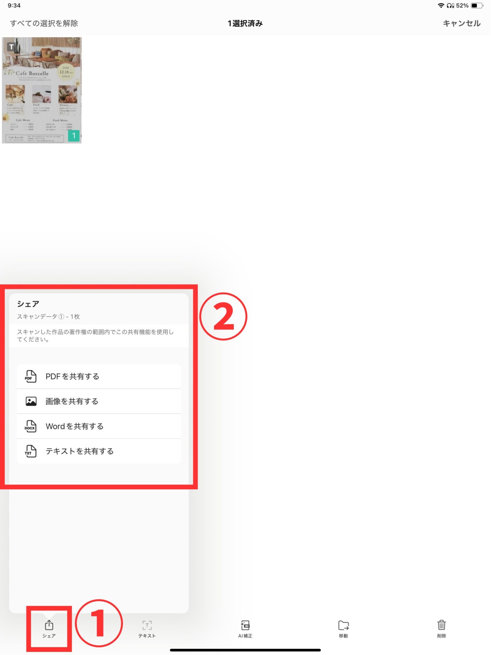Choose 画像を共有する option

pos(99,401)
